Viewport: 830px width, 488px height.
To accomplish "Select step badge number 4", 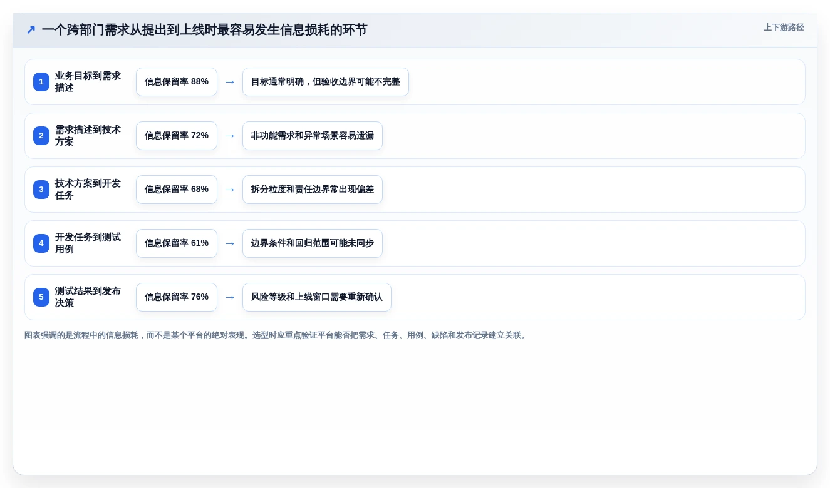I will (x=41, y=243).
